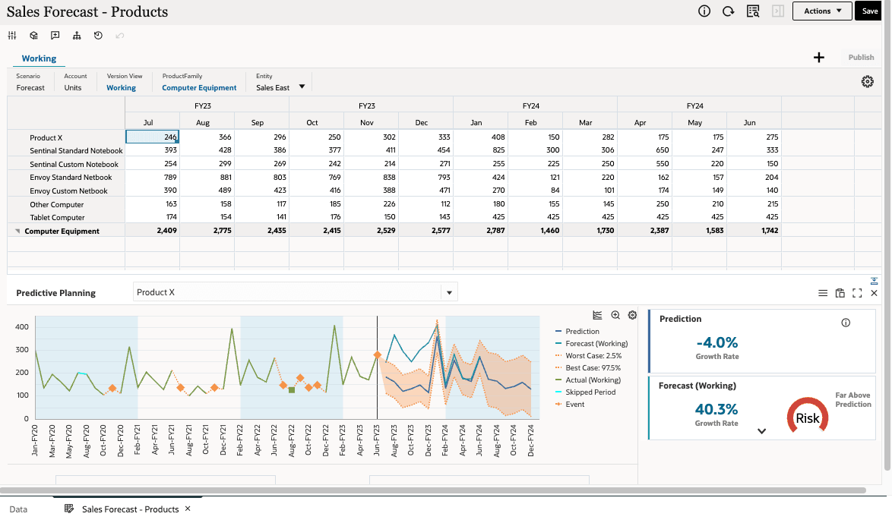Click the Computer Equipment ProductFamily link
The image size is (892, 523).
click(x=199, y=88)
